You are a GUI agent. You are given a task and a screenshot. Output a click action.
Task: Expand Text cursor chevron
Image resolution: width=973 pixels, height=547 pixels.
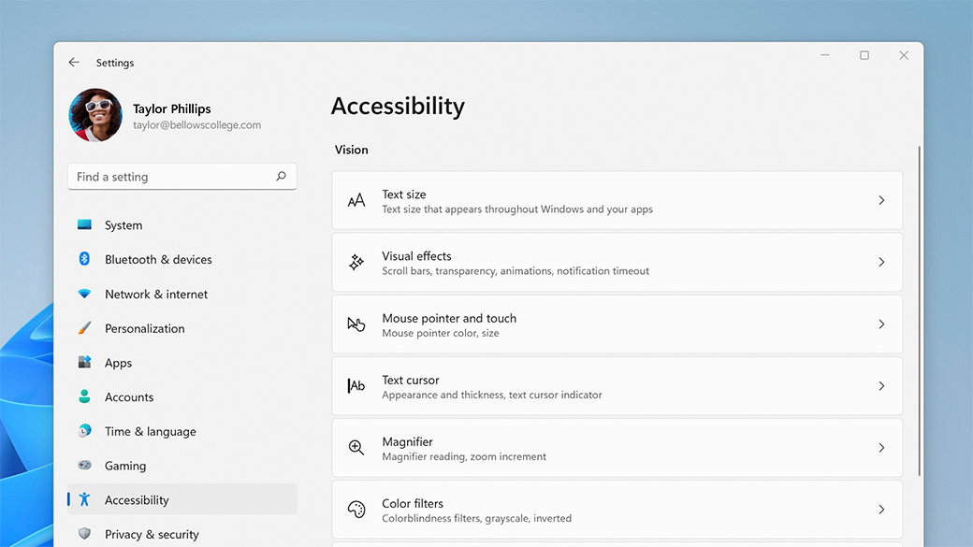point(881,386)
